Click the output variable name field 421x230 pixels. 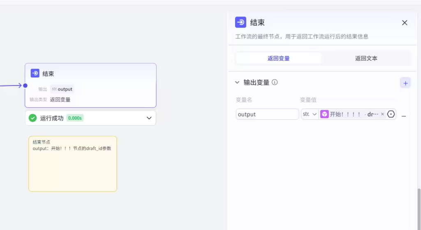pos(267,114)
